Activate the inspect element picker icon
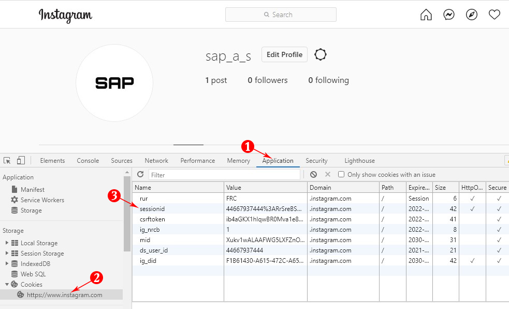This screenshot has height=309, width=509. (7, 161)
